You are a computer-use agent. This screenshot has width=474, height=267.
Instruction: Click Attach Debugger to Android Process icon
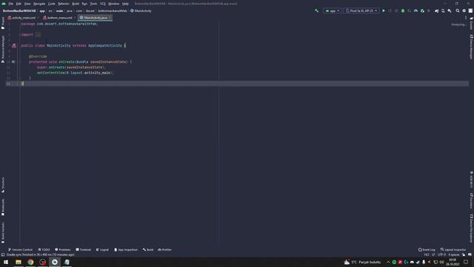pyautogui.click(x=422, y=10)
